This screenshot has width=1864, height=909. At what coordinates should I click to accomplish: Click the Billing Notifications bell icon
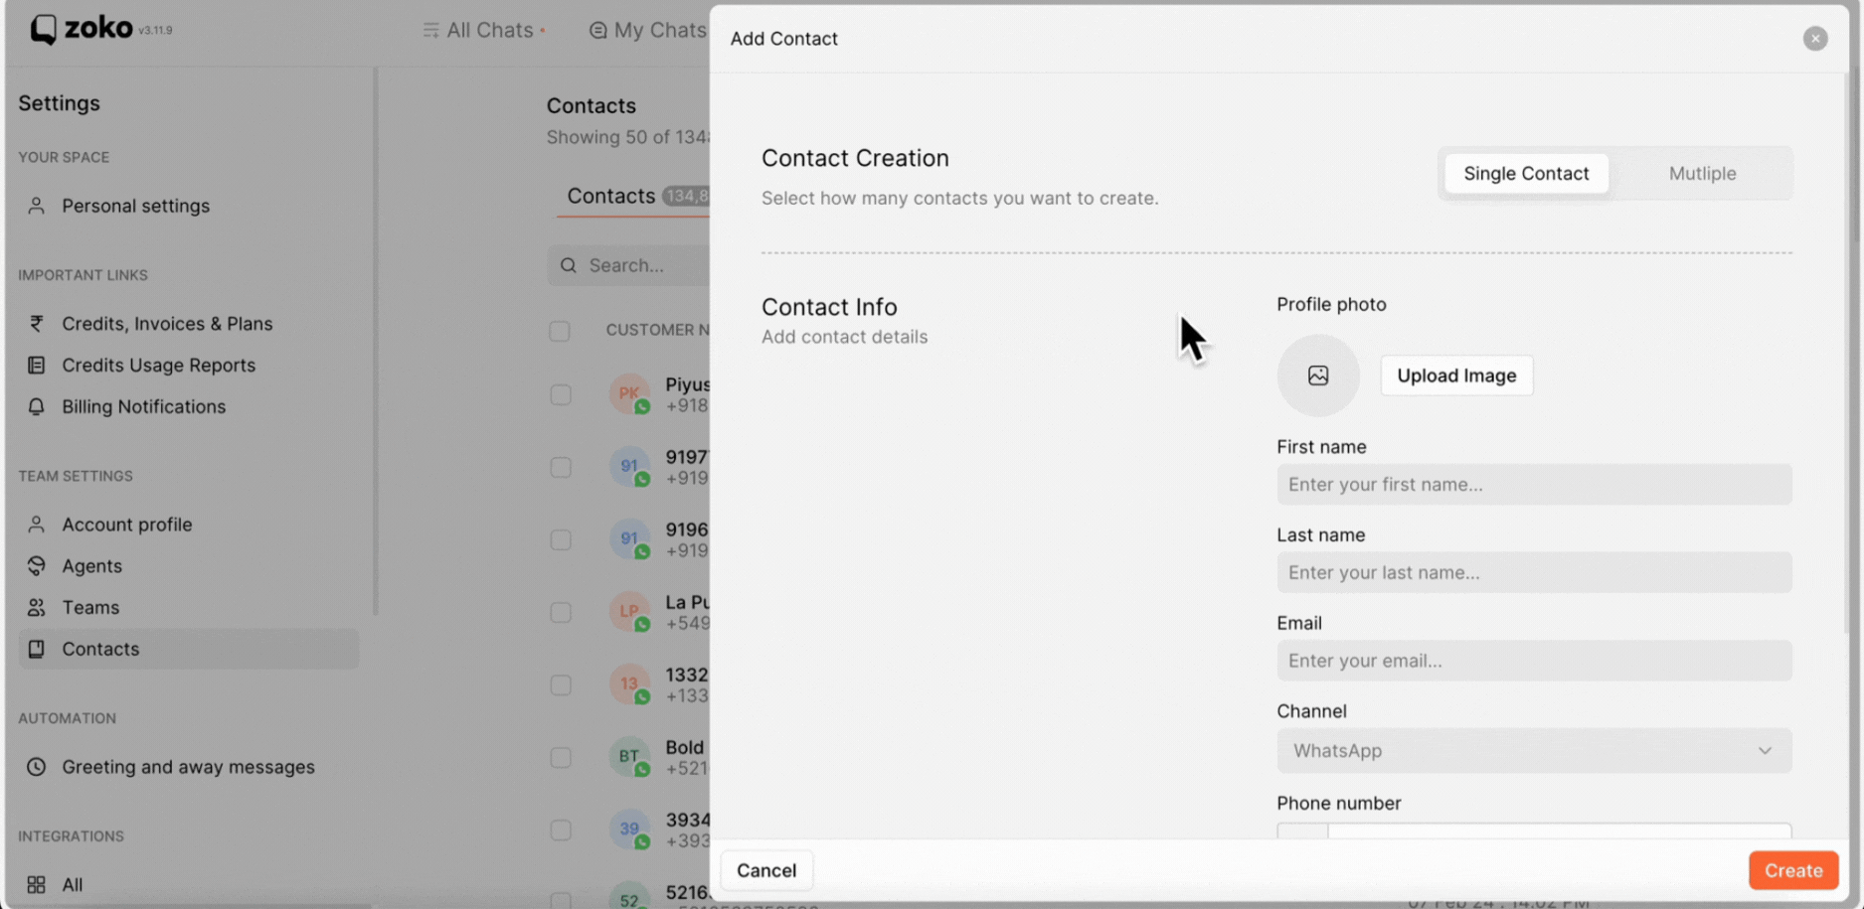[x=37, y=406]
